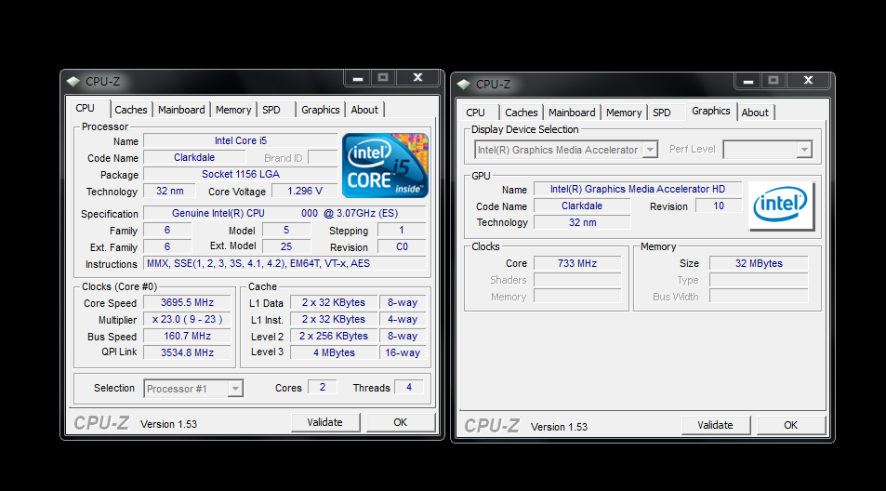Click the empty Brand ID field

tap(323, 158)
